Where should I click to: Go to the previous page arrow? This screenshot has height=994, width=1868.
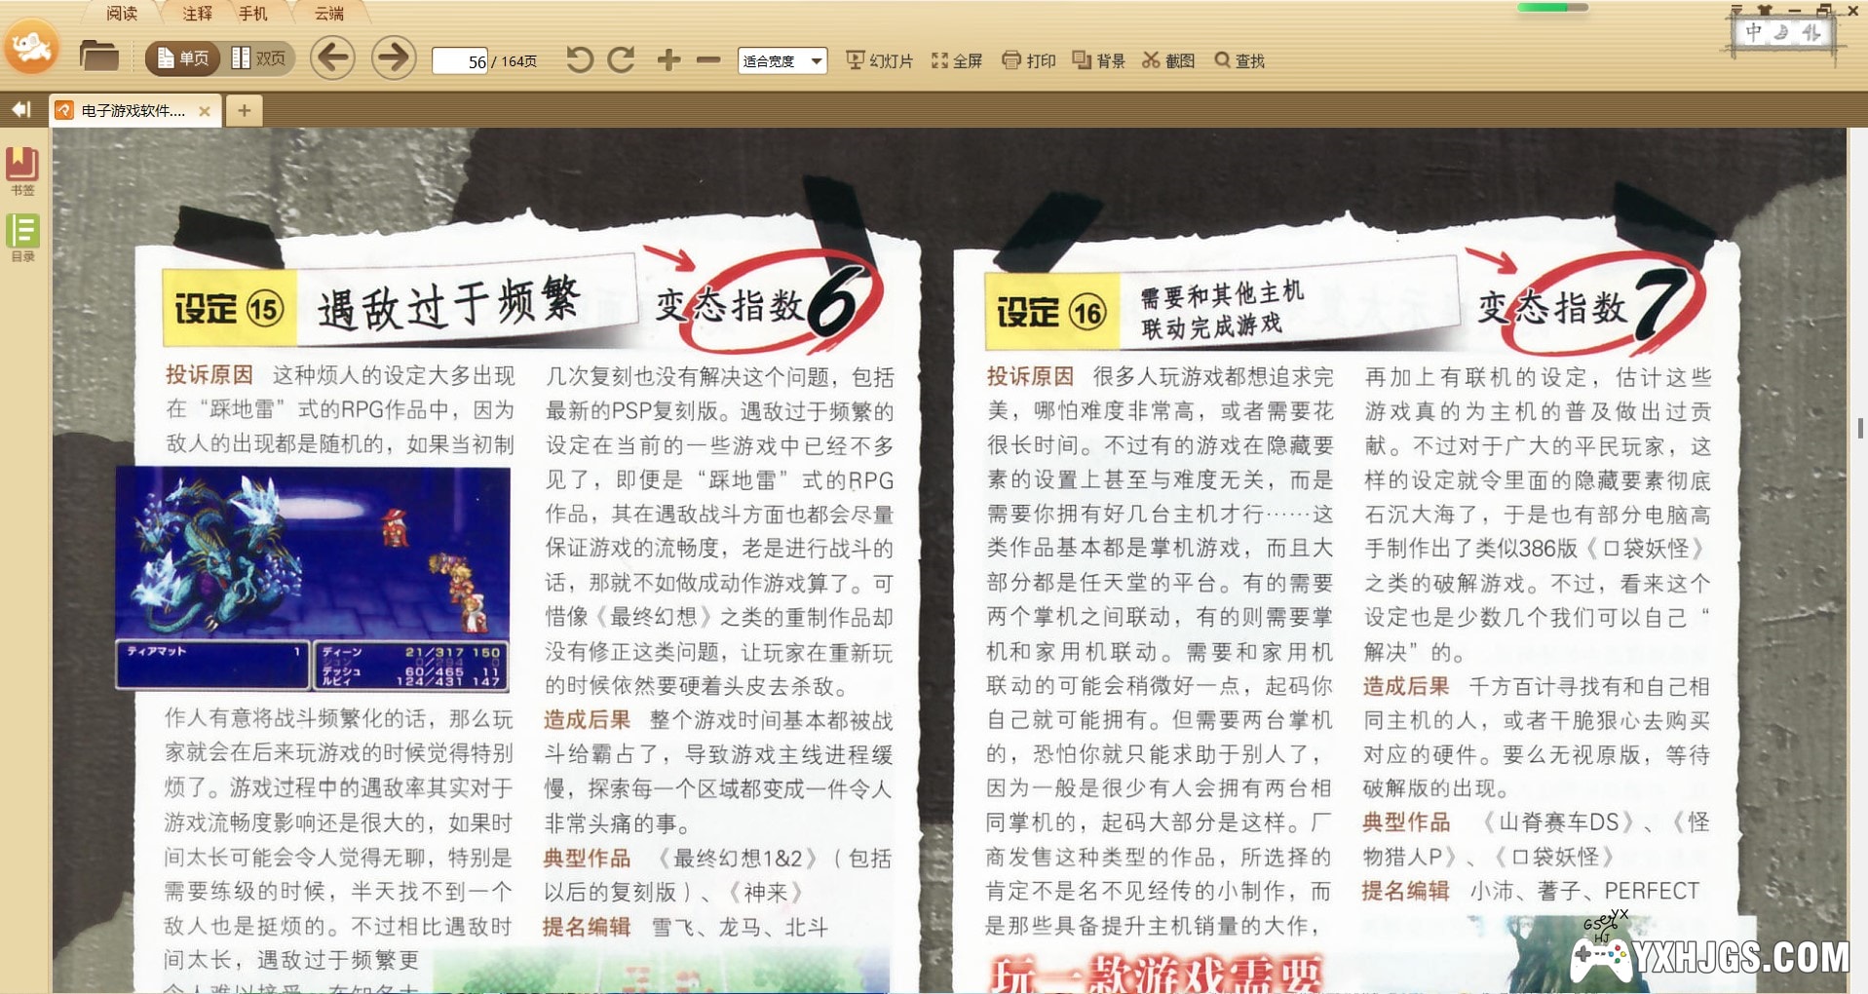point(332,58)
